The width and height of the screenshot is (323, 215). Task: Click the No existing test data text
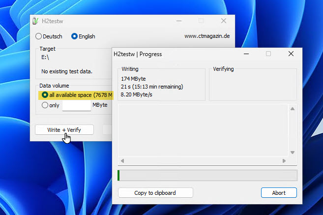(x=67, y=71)
